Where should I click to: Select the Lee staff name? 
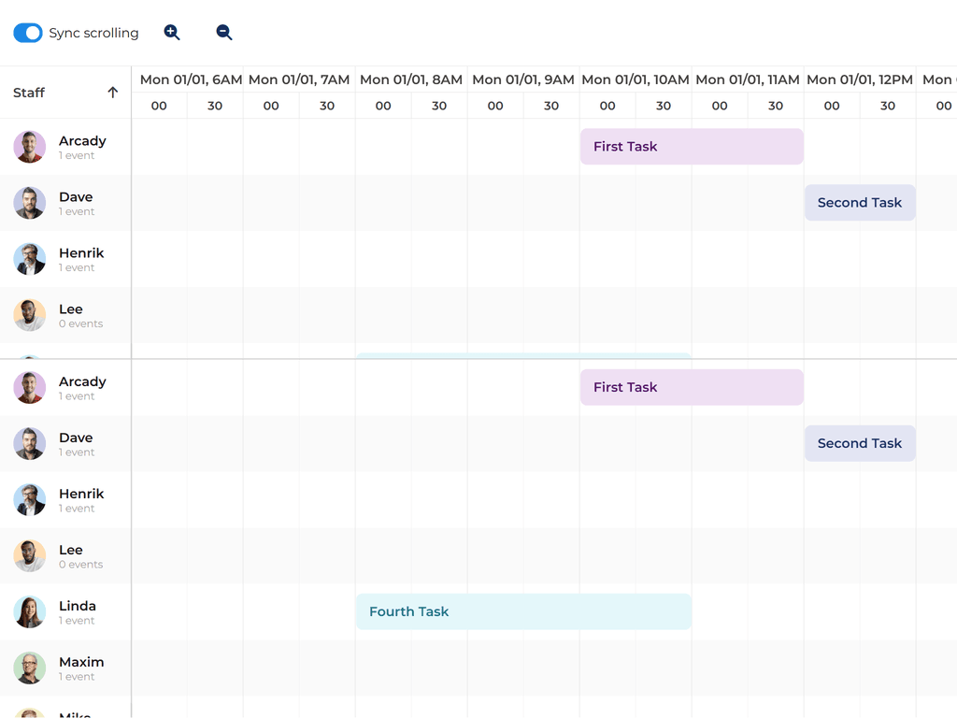(x=70, y=309)
